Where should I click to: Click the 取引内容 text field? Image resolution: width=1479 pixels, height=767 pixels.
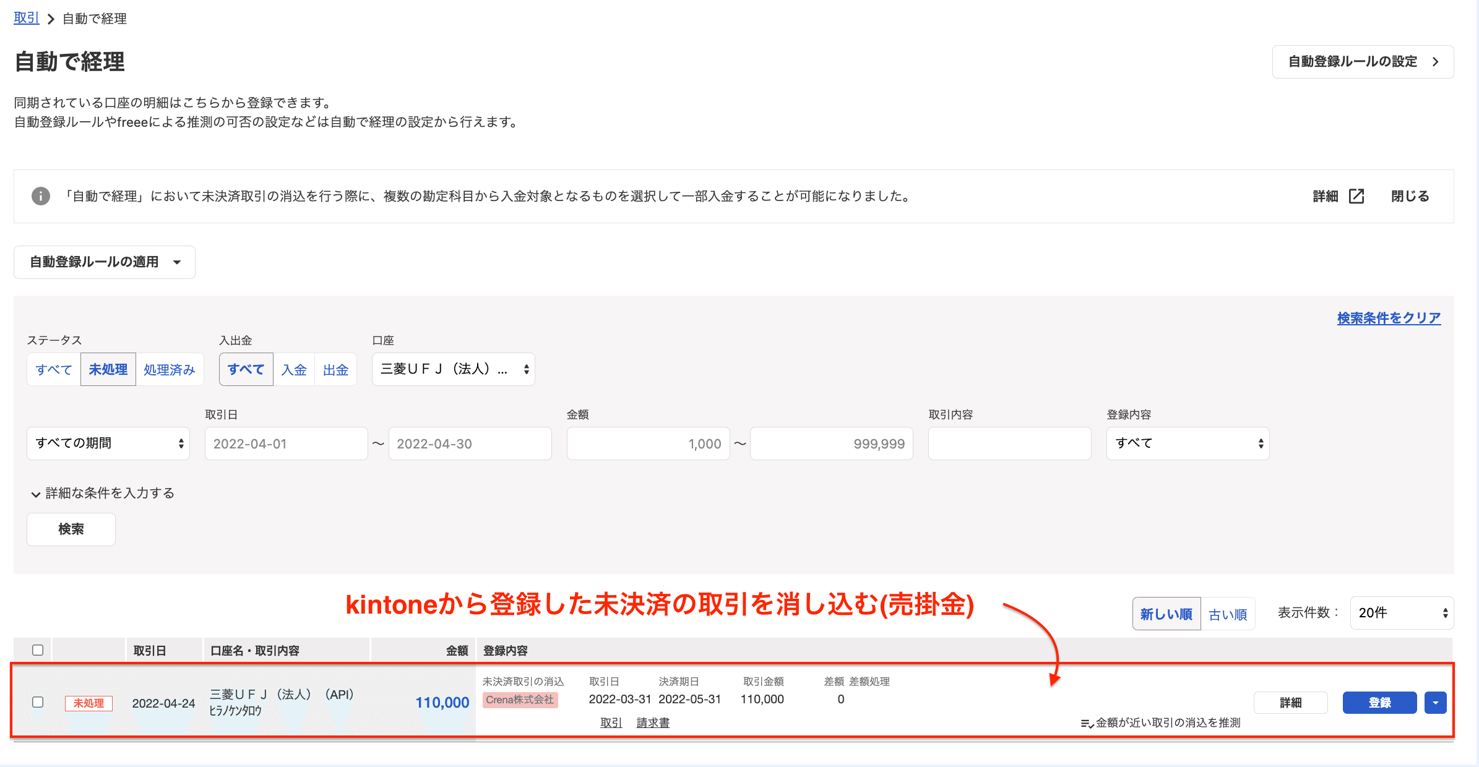coord(1010,443)
